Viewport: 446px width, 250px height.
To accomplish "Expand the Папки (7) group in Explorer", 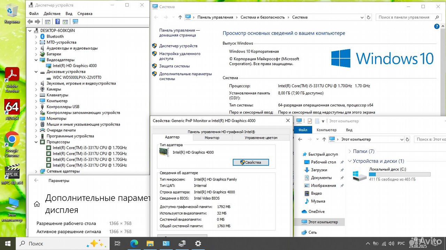I will tap(349, 151).
